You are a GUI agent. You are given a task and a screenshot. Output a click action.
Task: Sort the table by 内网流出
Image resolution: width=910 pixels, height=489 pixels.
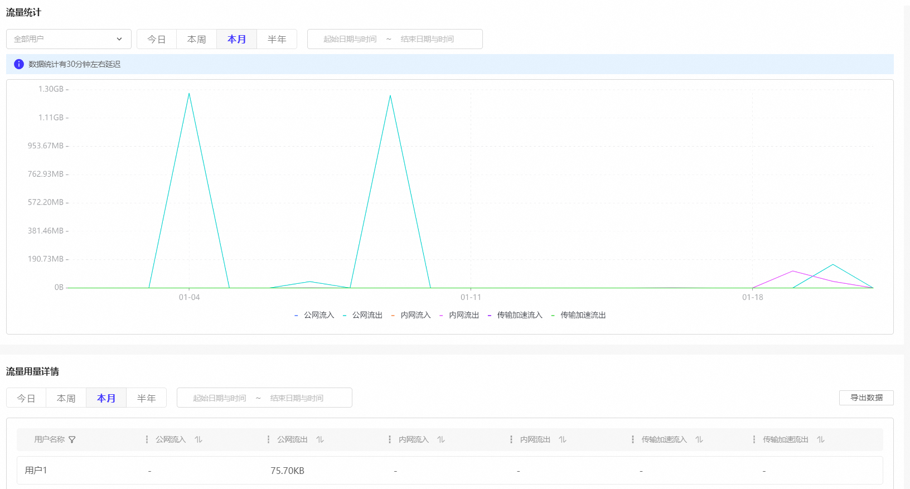(563, 439)
